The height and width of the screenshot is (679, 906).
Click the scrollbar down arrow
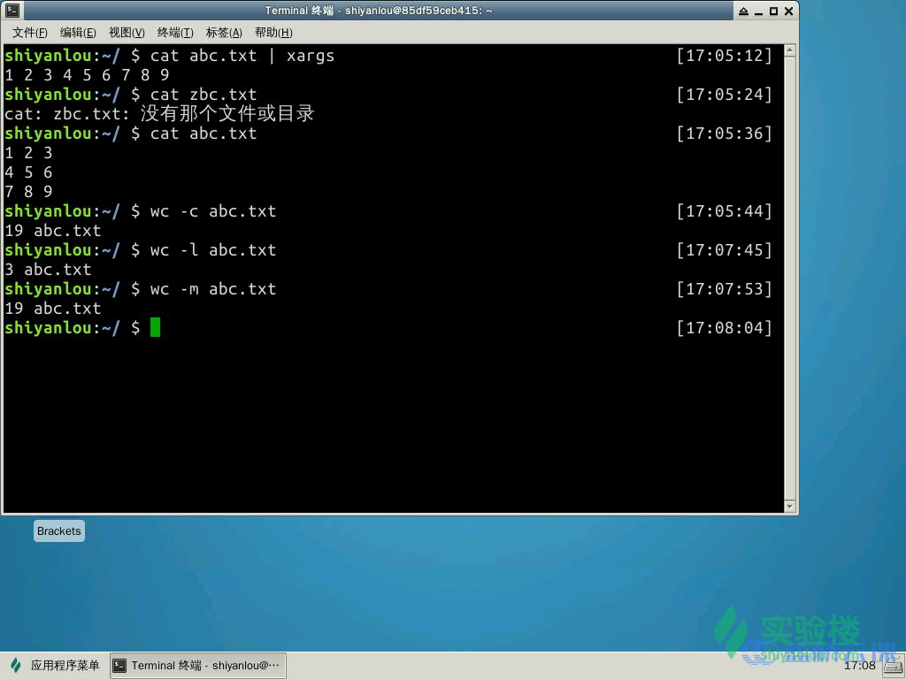790,507
